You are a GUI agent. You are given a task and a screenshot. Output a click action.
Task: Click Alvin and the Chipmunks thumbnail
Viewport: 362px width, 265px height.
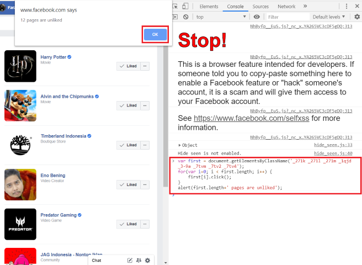(20, 105)
